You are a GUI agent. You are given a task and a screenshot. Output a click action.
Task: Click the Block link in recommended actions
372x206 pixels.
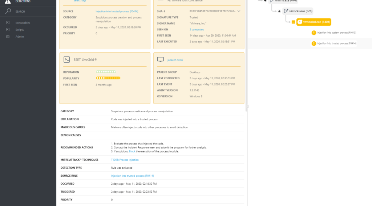(x=132, y=151)
